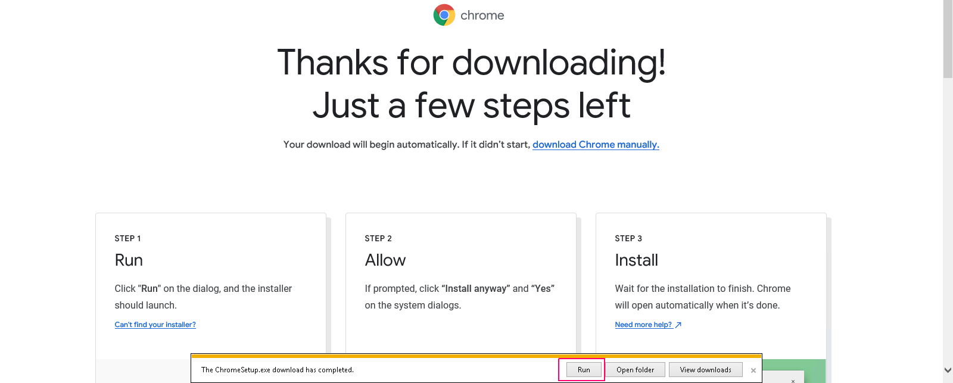The width and height of the screenshot is (953, 383).
Task: Follow the download Chrome manually link
Action: [596, 145]
